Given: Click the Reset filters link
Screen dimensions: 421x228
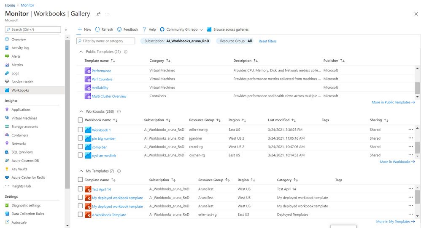Looking at the screenshot, I should coord(267,41).
